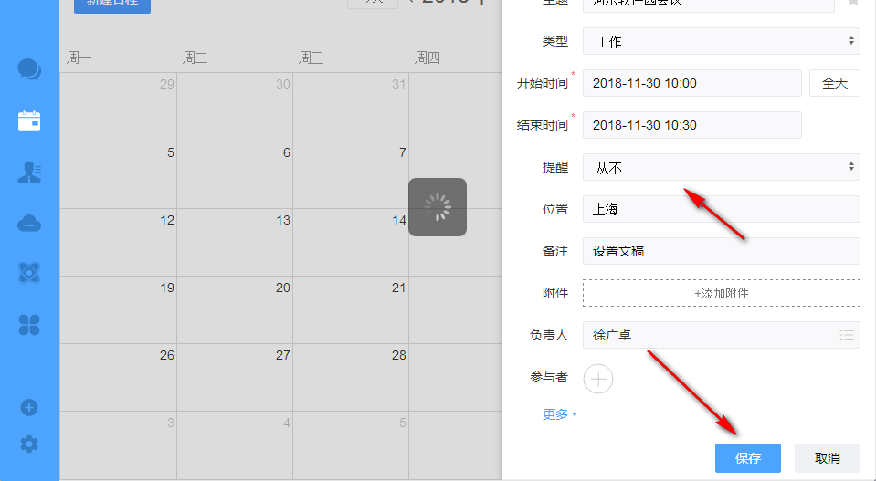Open the calendar sidebar icon
Image resolution: width=876 pixels, height=481 pixels.
29,120
